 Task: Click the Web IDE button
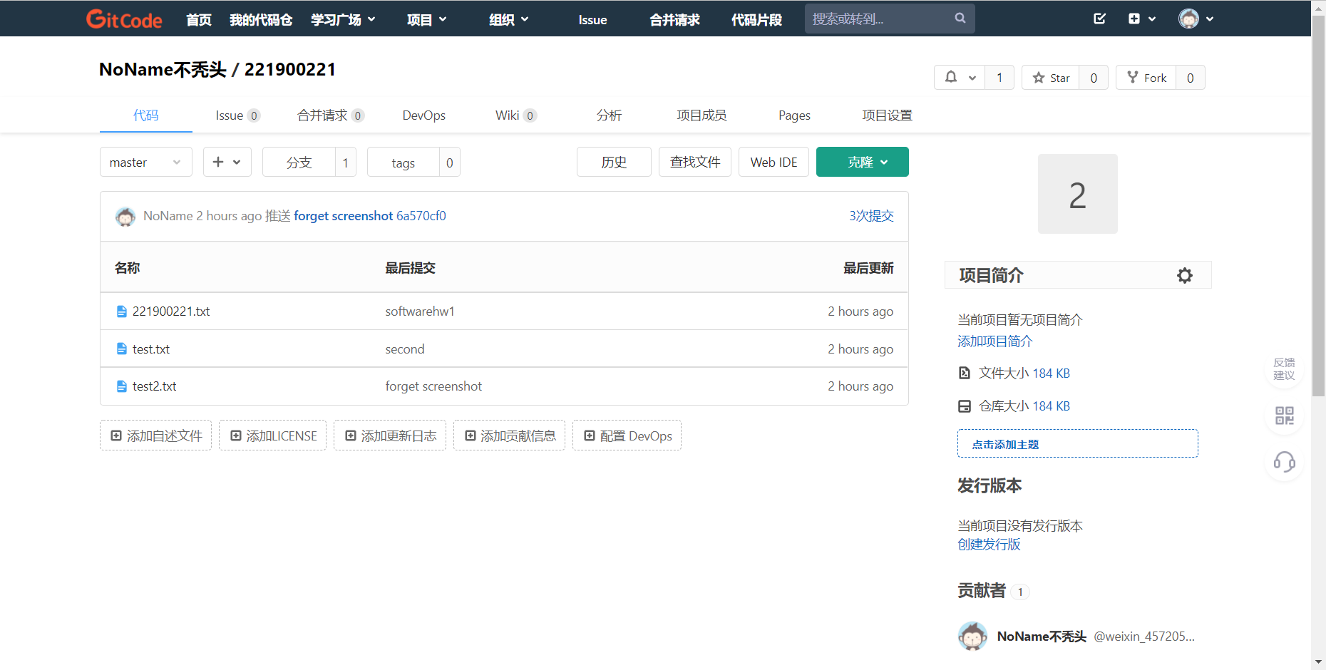773,163
